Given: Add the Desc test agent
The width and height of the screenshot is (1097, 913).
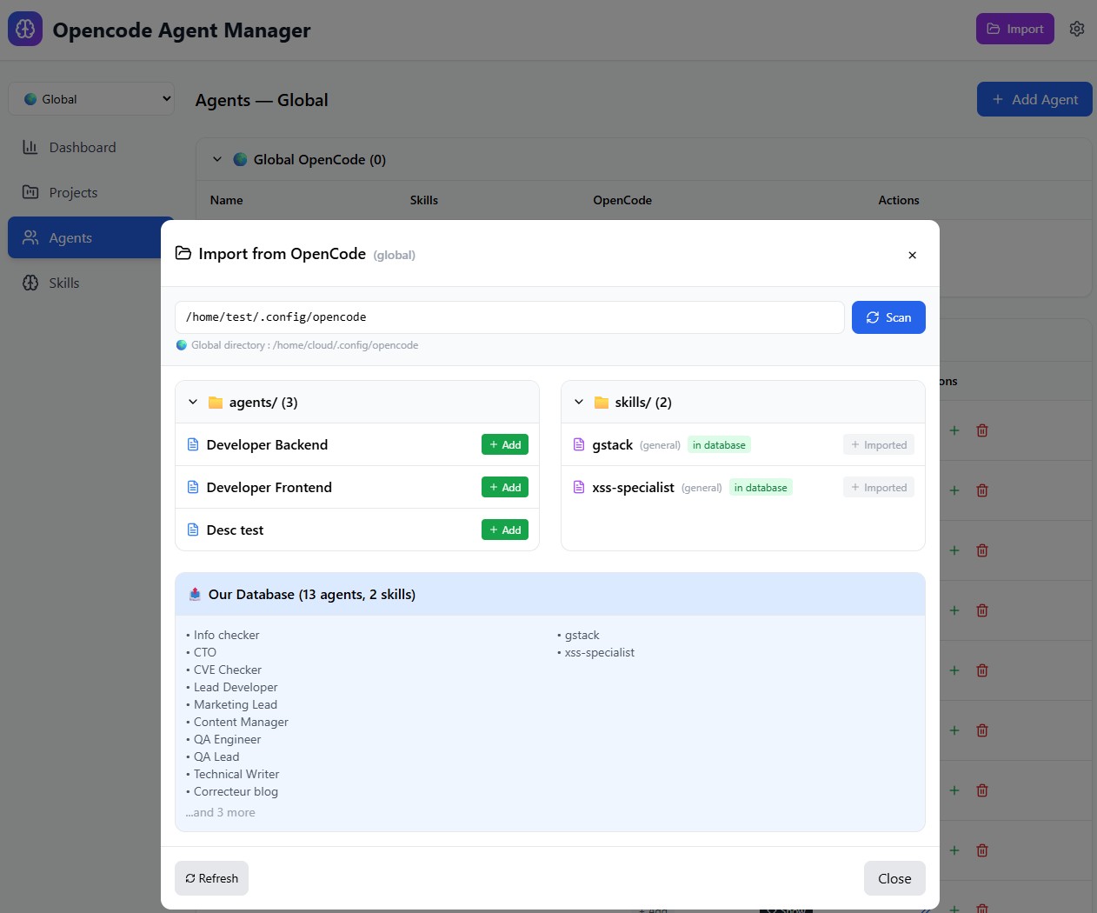Looking at the screenshot, I should click(505, 530).
